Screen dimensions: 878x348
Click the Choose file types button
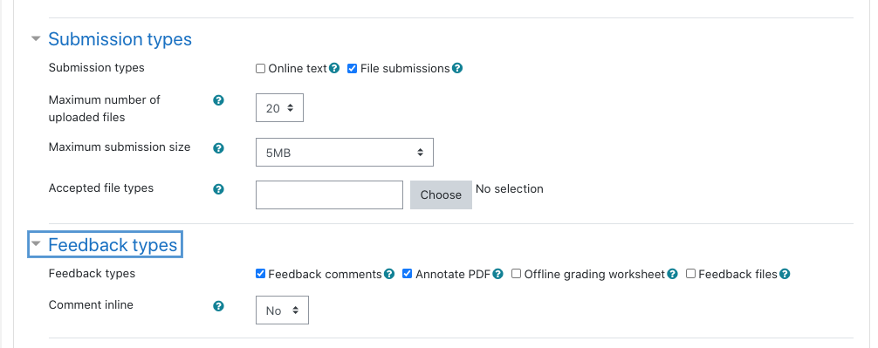click(x=441, y=194)
